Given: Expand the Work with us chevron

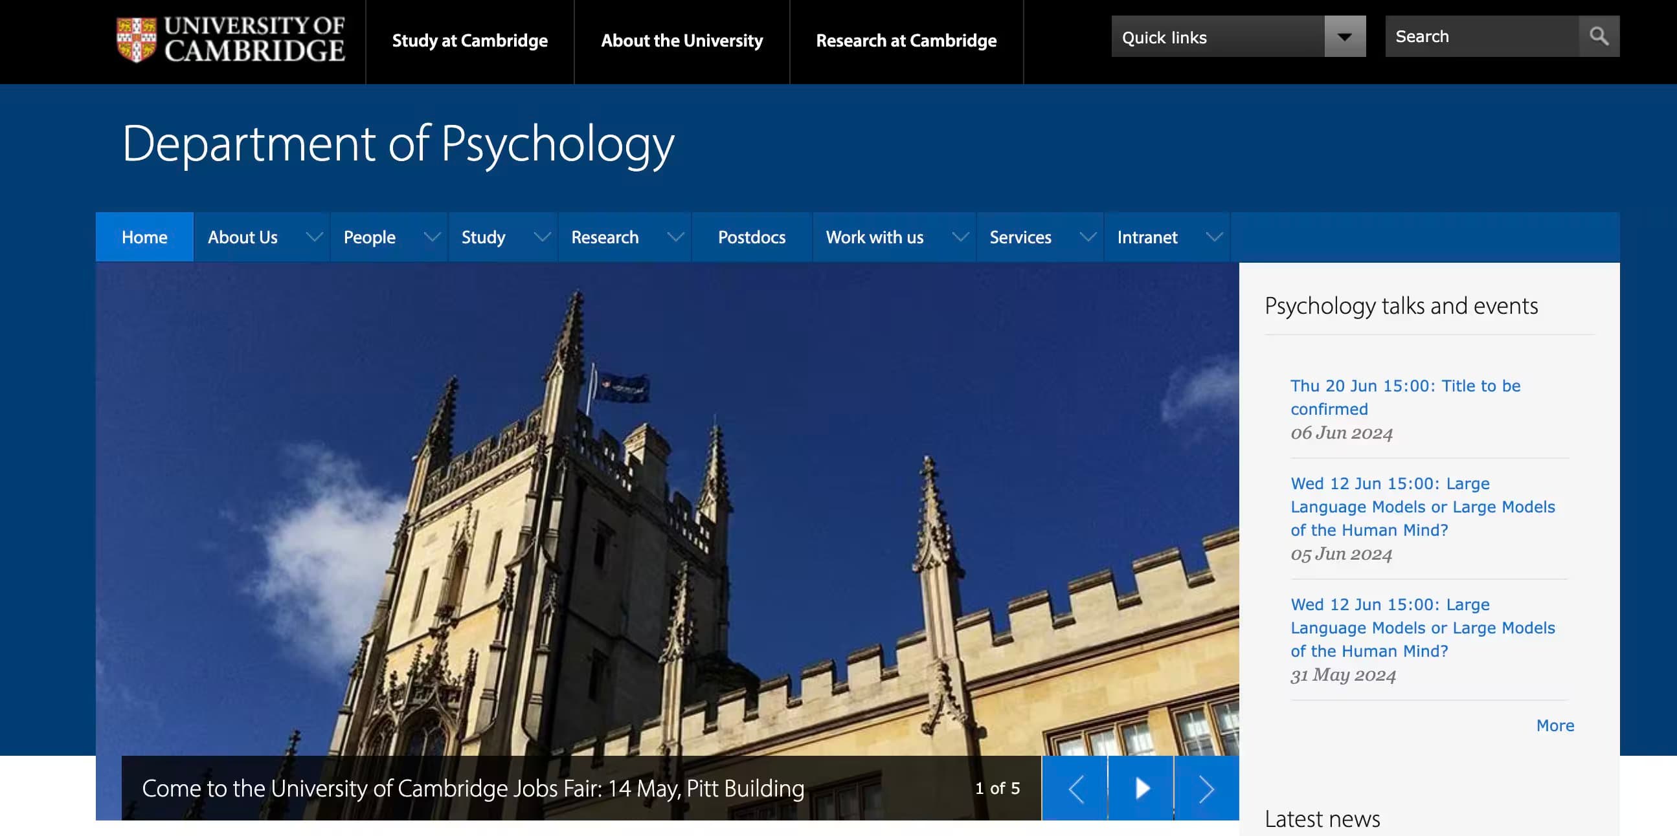Looking at the screenshot, I should point(960,237).
